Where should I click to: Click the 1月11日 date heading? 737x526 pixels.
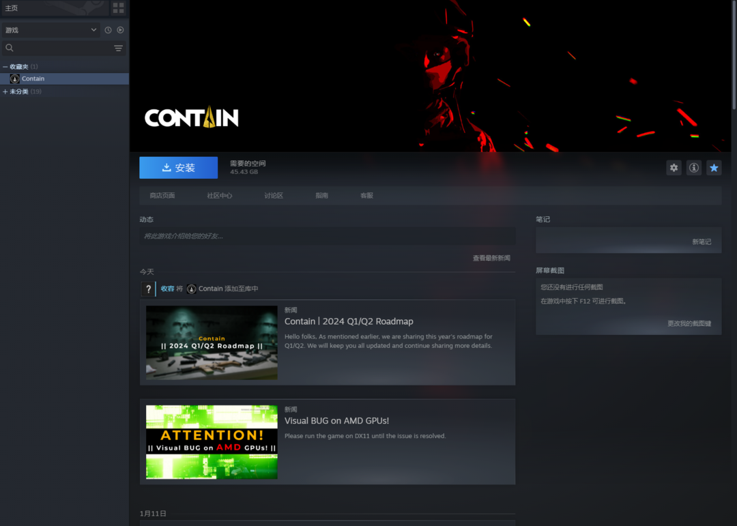pyautogui.click(x=153, y=513)
